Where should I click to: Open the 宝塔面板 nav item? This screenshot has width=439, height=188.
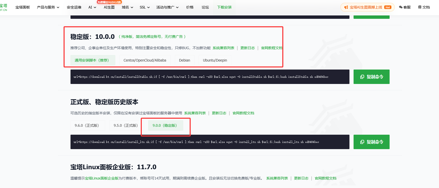tap(23, 7)
